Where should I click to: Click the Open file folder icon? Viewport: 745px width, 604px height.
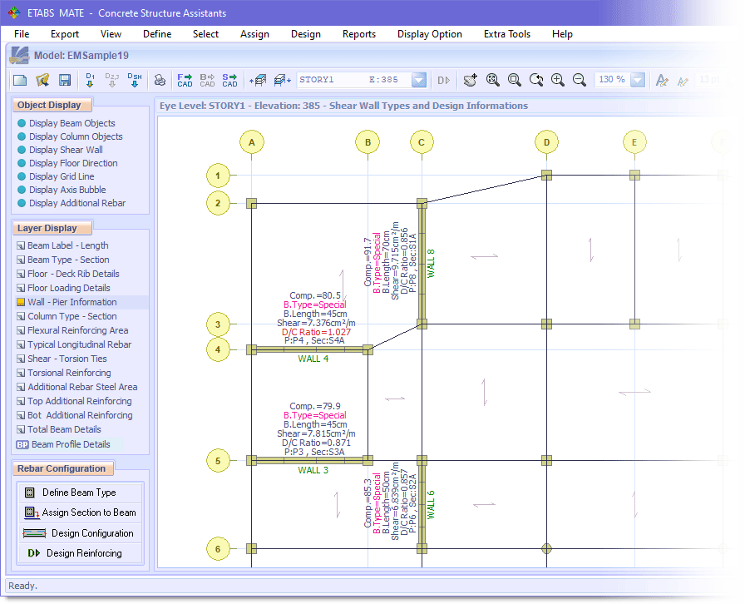tap(42, 80)
